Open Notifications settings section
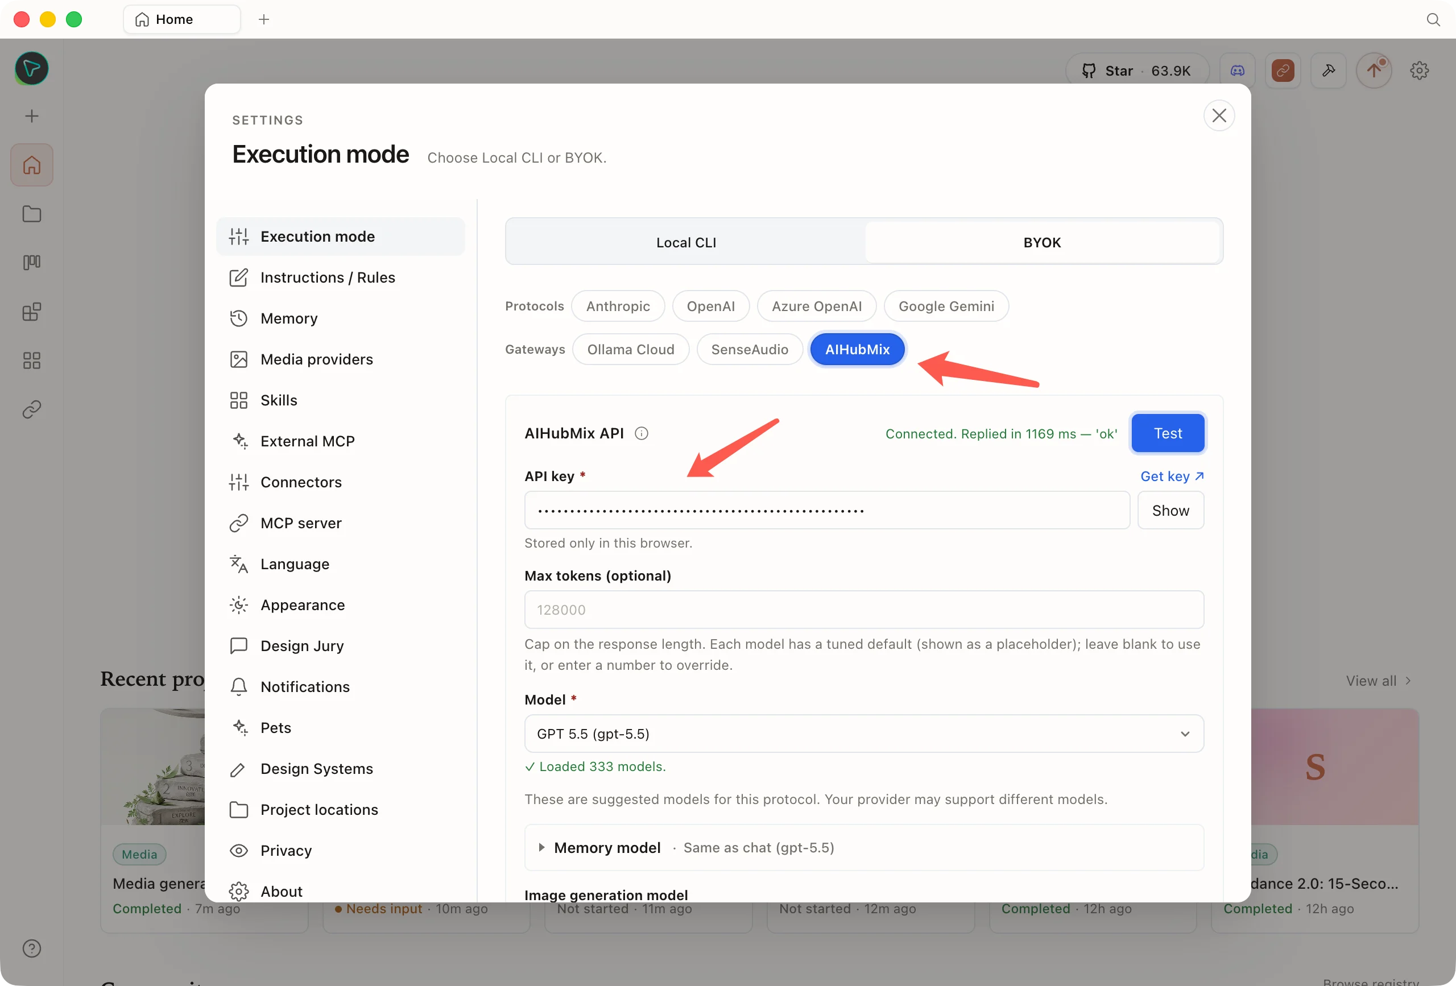The height and width of the screenshot is (986, 1456). [x=340, y=686]
